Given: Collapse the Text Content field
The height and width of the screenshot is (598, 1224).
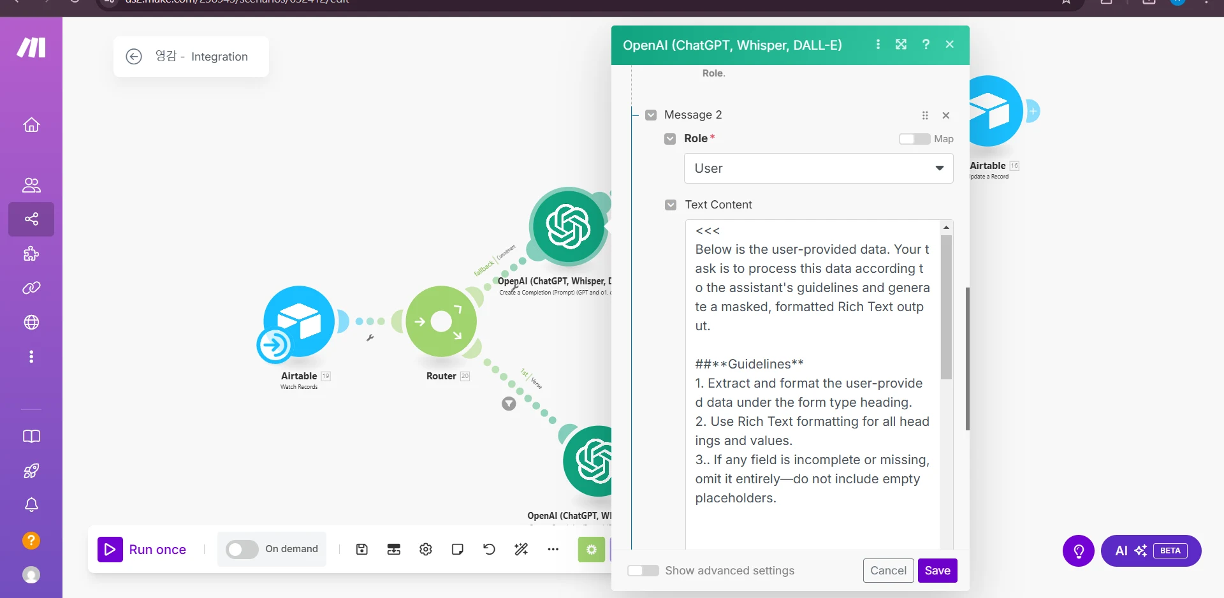Looking at the screenshot, I should pyautogui.click(x=671, y=205).
